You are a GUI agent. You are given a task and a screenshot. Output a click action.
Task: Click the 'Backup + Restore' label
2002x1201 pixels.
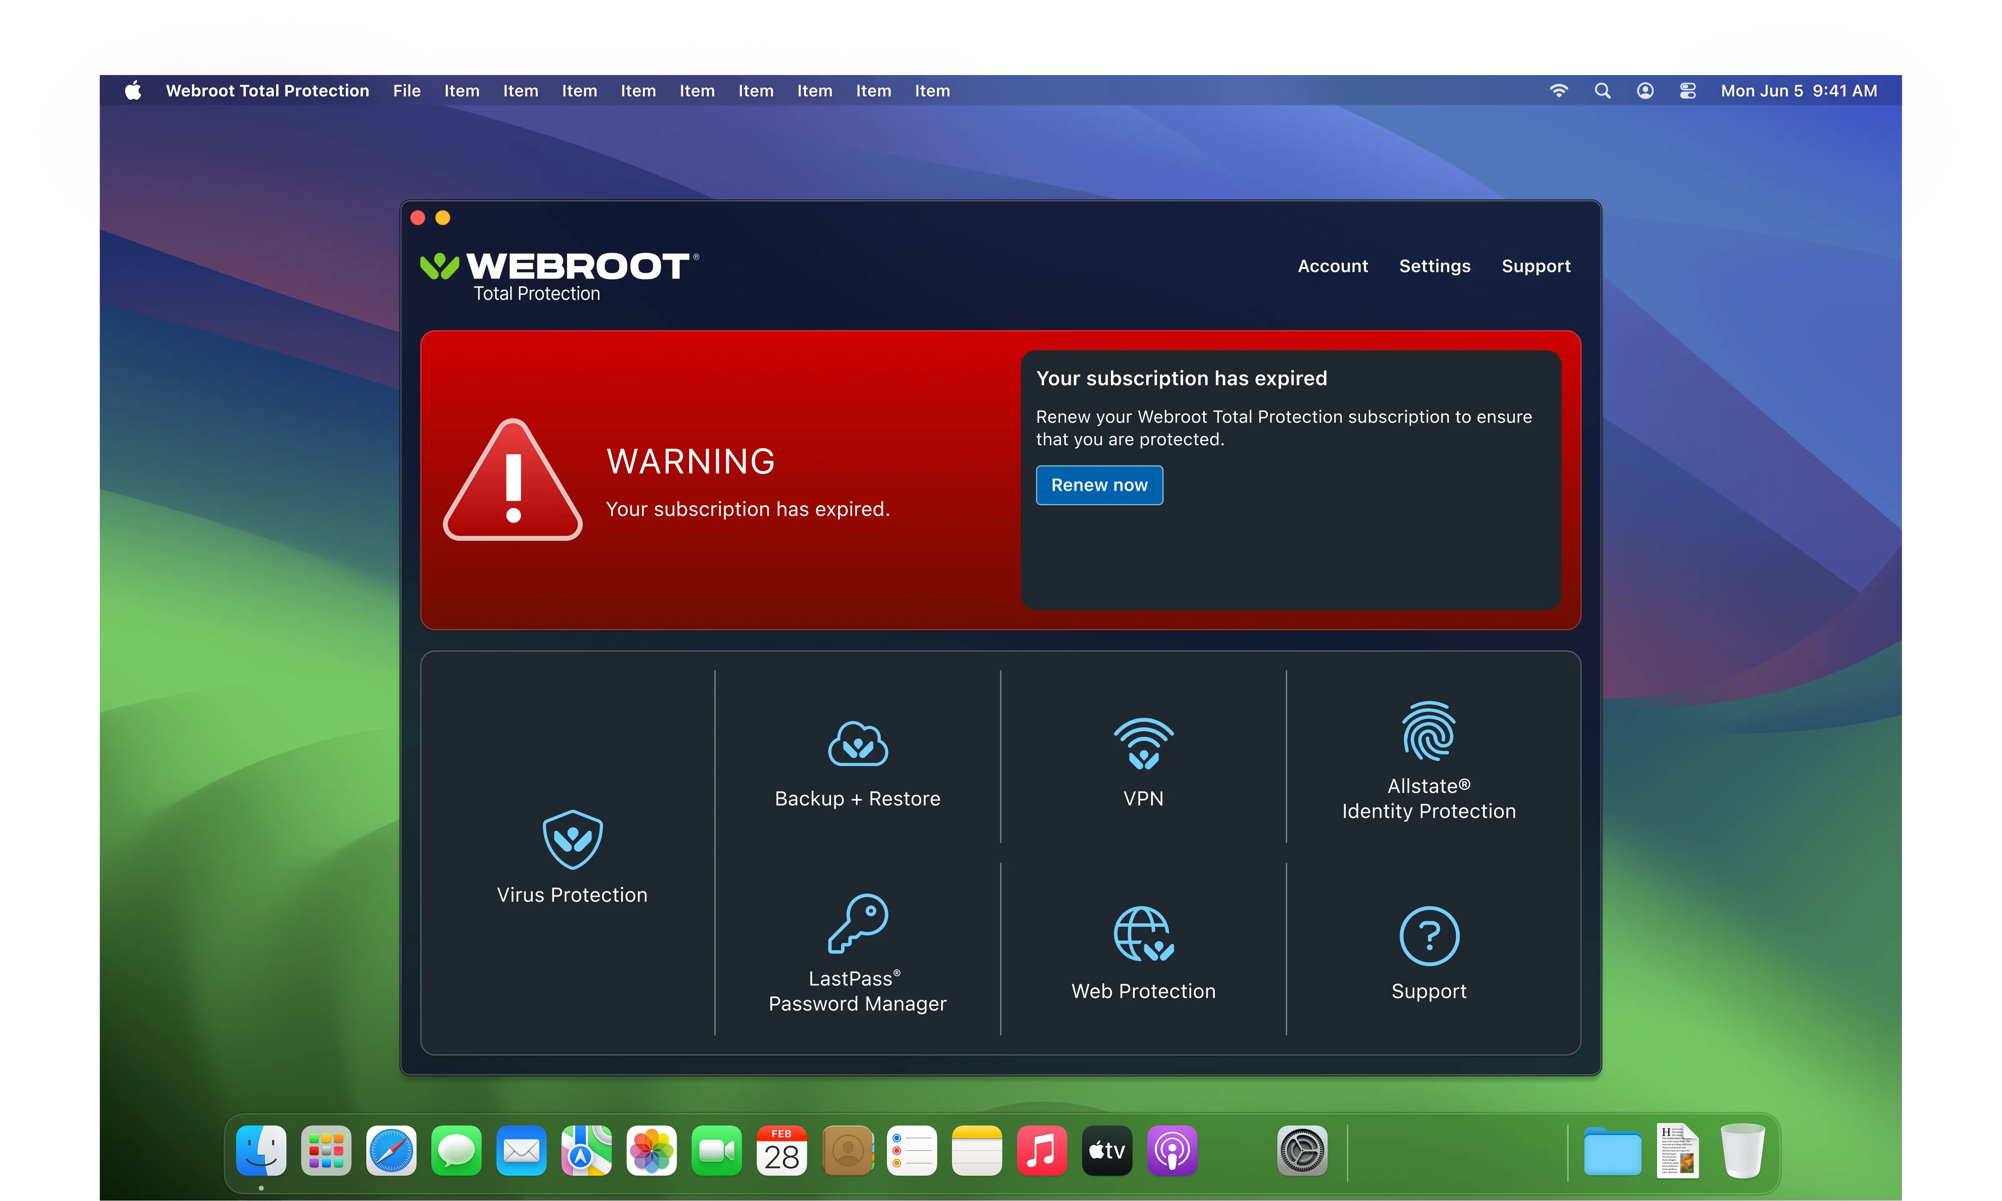pyautogui.click(x=858, y=798)
